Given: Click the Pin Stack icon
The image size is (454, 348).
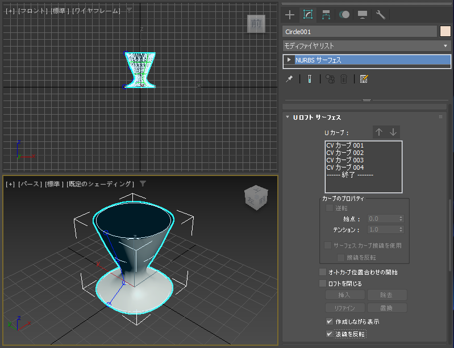Looking at the screenshot, I should 289,79.
